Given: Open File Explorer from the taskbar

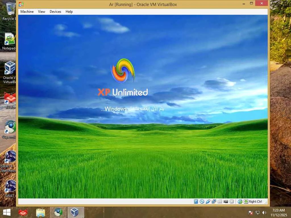Looking at the screenshot, I should [x=41, y=212].
